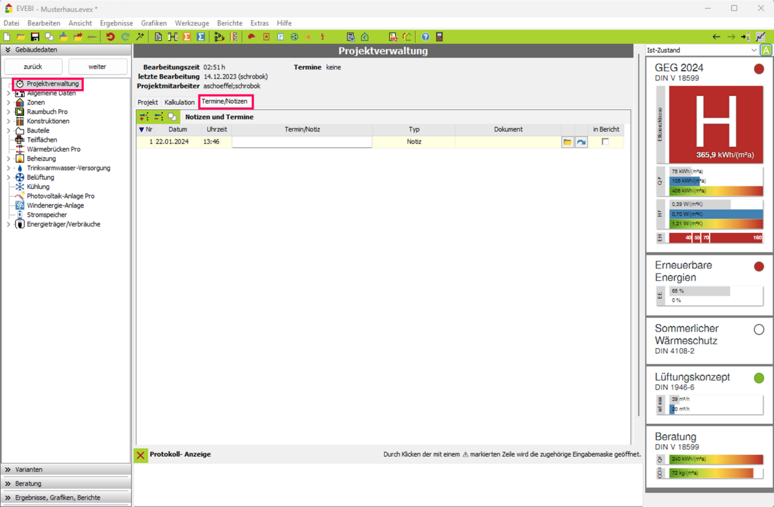The width and height of the screenshot is (774, 507).
Task: Click the back arrow navigation icon
Action: click(716, 37)
